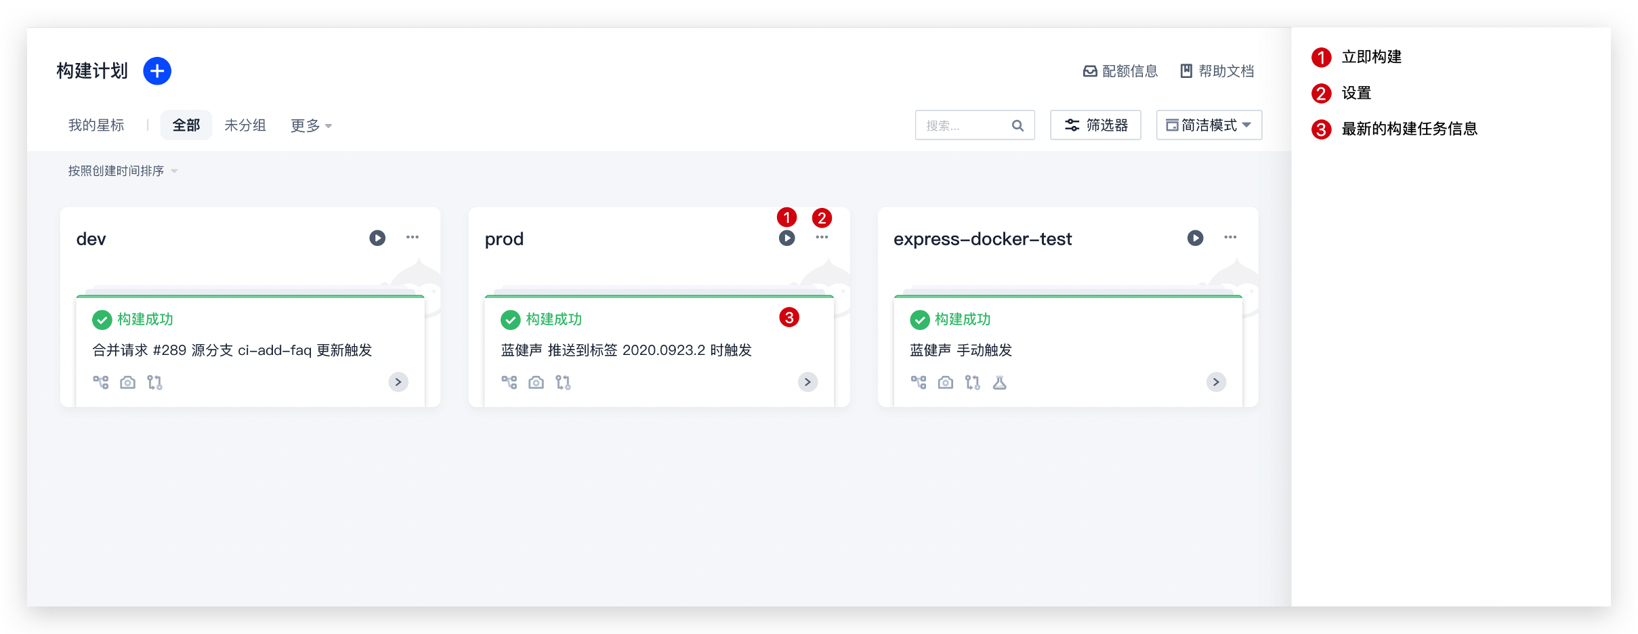Click the 构建计划 page heading
The width and height of the screenshot is (1638, 634).
(x=92, y=71)
